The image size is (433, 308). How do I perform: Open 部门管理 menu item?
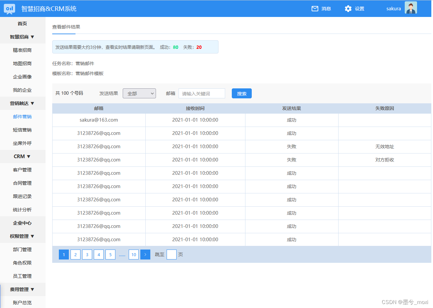pos(22,250)
